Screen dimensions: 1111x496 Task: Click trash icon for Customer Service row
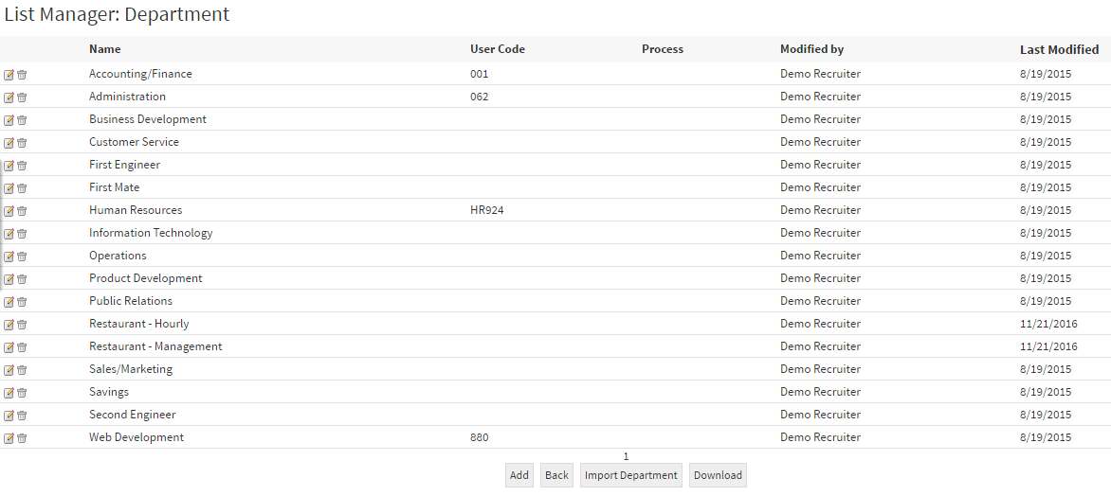[22, 143]
